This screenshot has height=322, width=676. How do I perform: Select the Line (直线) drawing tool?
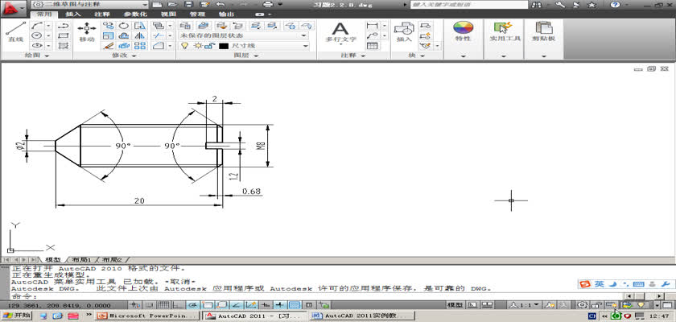click(15, 31)
